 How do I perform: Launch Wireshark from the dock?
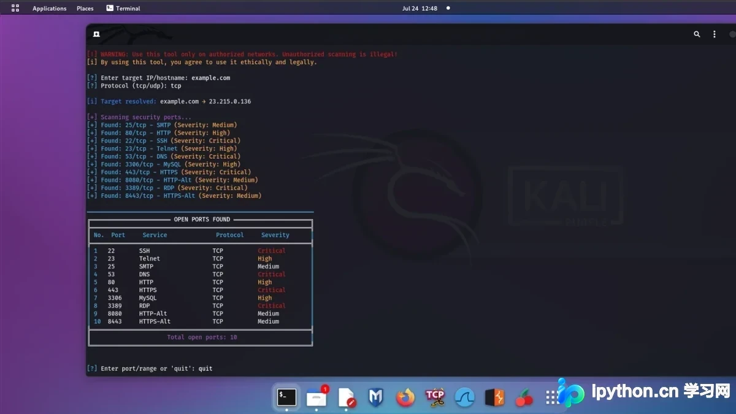[x=465, y=397]
